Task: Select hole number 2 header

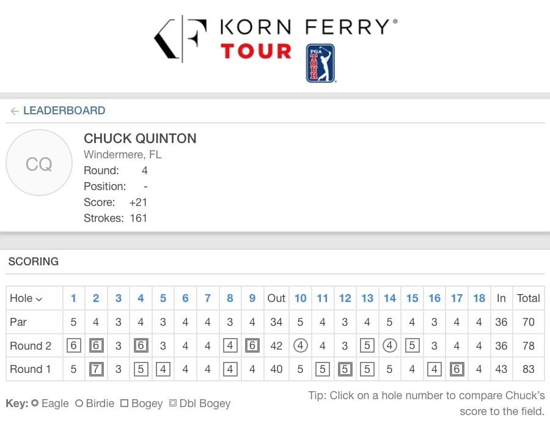Action: tap(96, 298)
